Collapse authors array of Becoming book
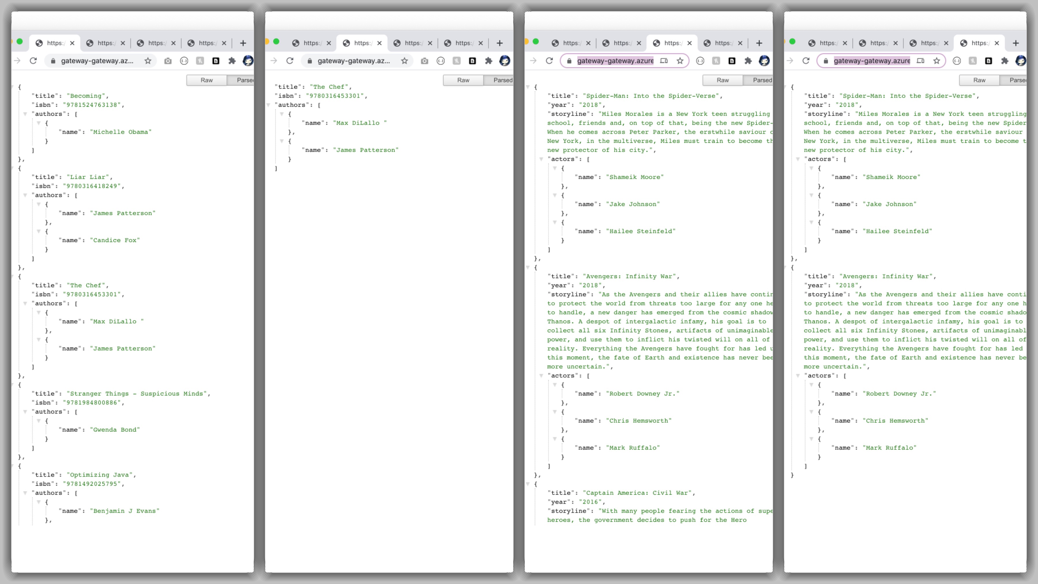 pyautogui.click(x=25, y=114)
